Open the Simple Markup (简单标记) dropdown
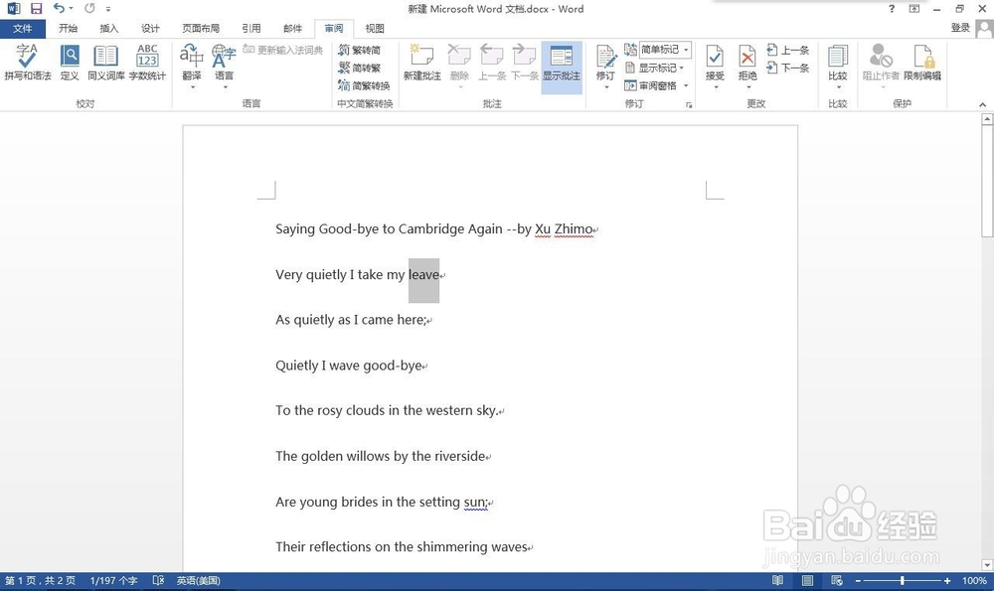Screen dimensions: 994x591 (664, 50)
